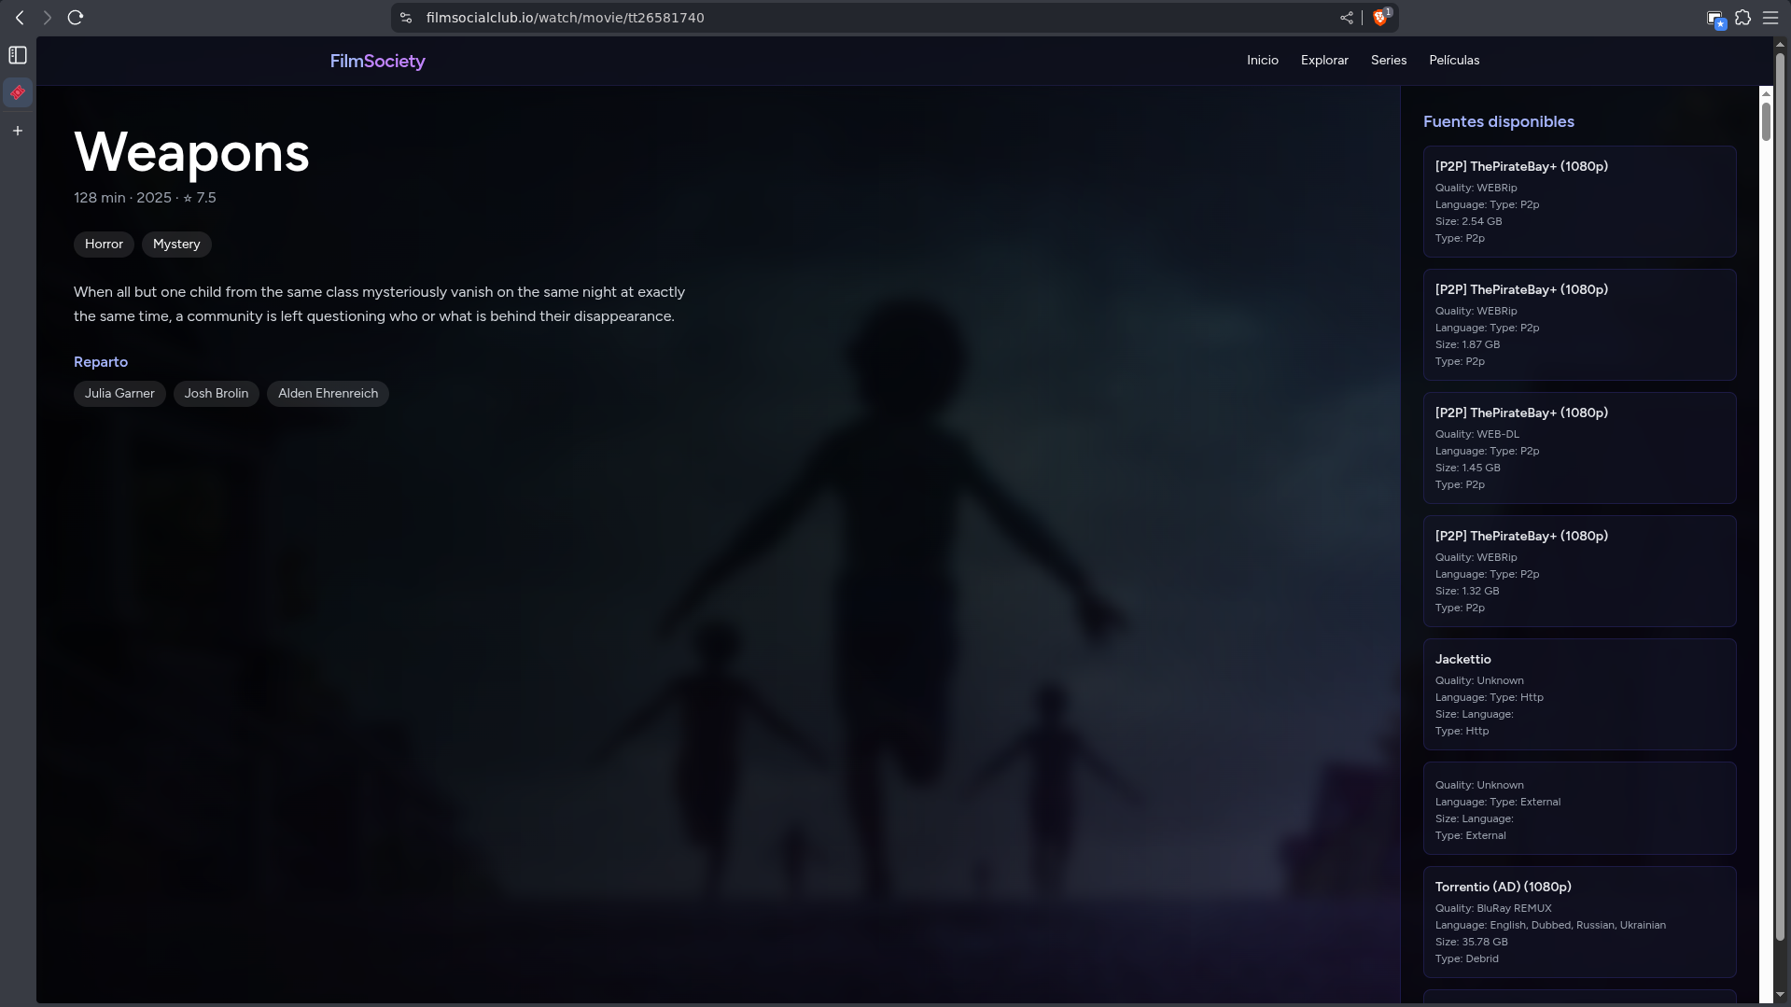Viewport: 1791px width, 1007px height.
Task: Switch to the Series section
Action: coord(1388,61)
